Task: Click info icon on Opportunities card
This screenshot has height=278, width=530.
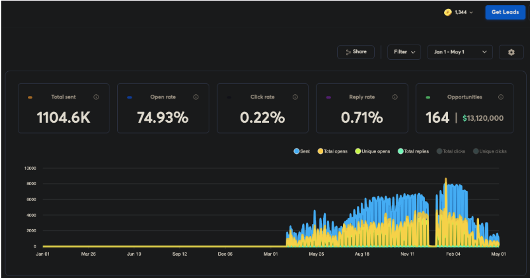Action: click(x=501, y=97)
